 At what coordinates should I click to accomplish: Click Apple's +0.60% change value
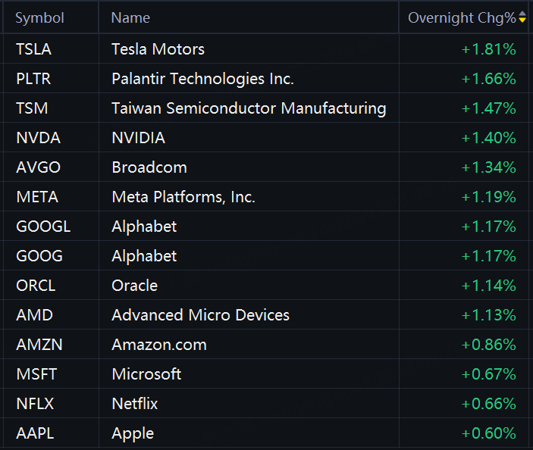(488, 433)
